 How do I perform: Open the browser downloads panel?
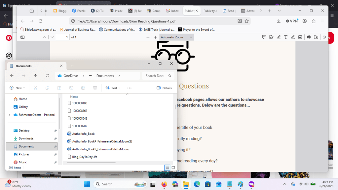[279, 21]
